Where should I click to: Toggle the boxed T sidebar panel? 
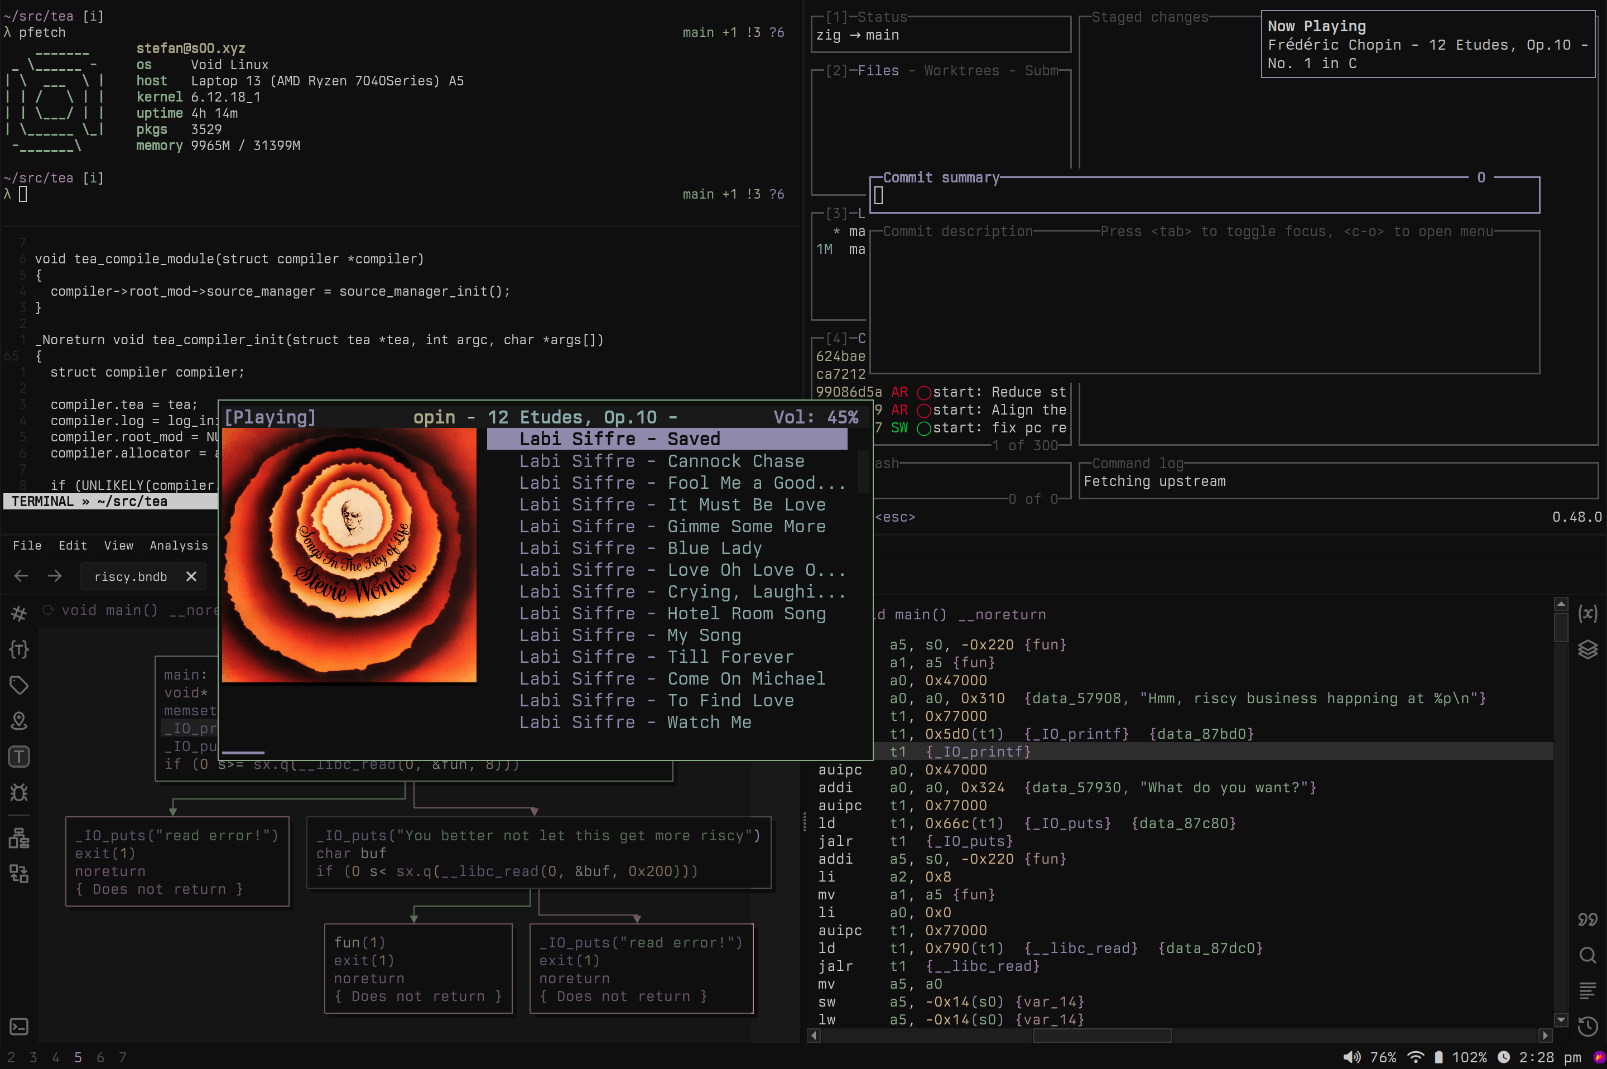[x=19, y=756]
